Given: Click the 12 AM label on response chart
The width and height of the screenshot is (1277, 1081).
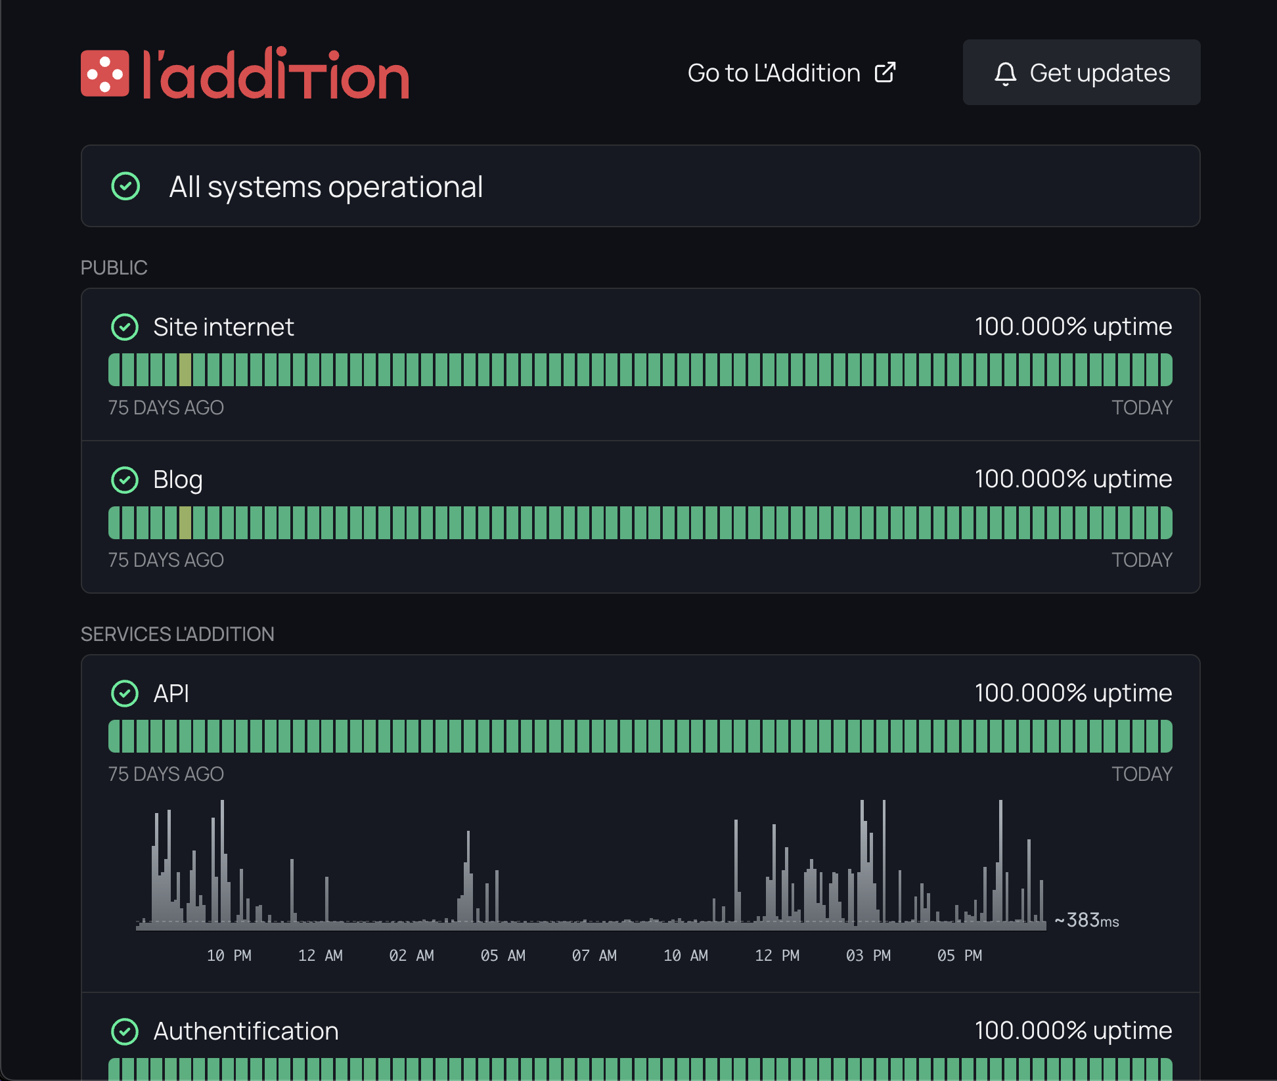Looking at the screenshot, I should 321,956.
